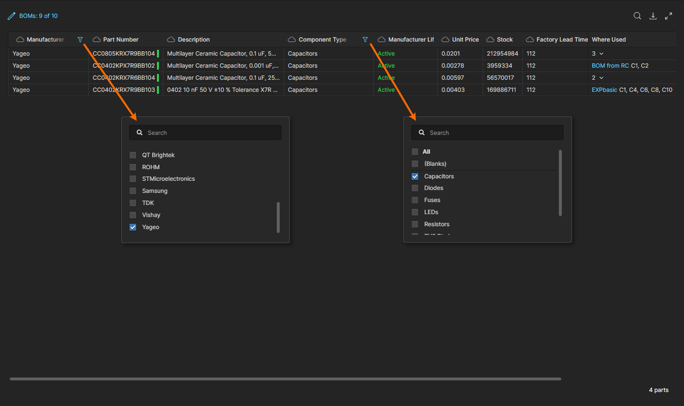This screenshot has height=406, width=684.
Task: Click the 4 parts count label
Action: tap(659, 390)
